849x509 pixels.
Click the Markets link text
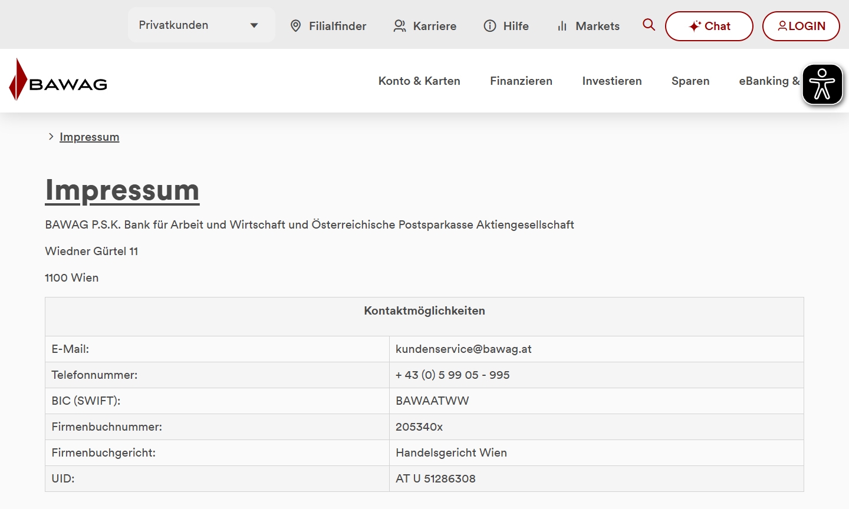click(x=598, y=26)
